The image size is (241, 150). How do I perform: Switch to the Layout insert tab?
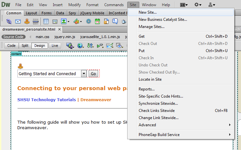point(31,13)
